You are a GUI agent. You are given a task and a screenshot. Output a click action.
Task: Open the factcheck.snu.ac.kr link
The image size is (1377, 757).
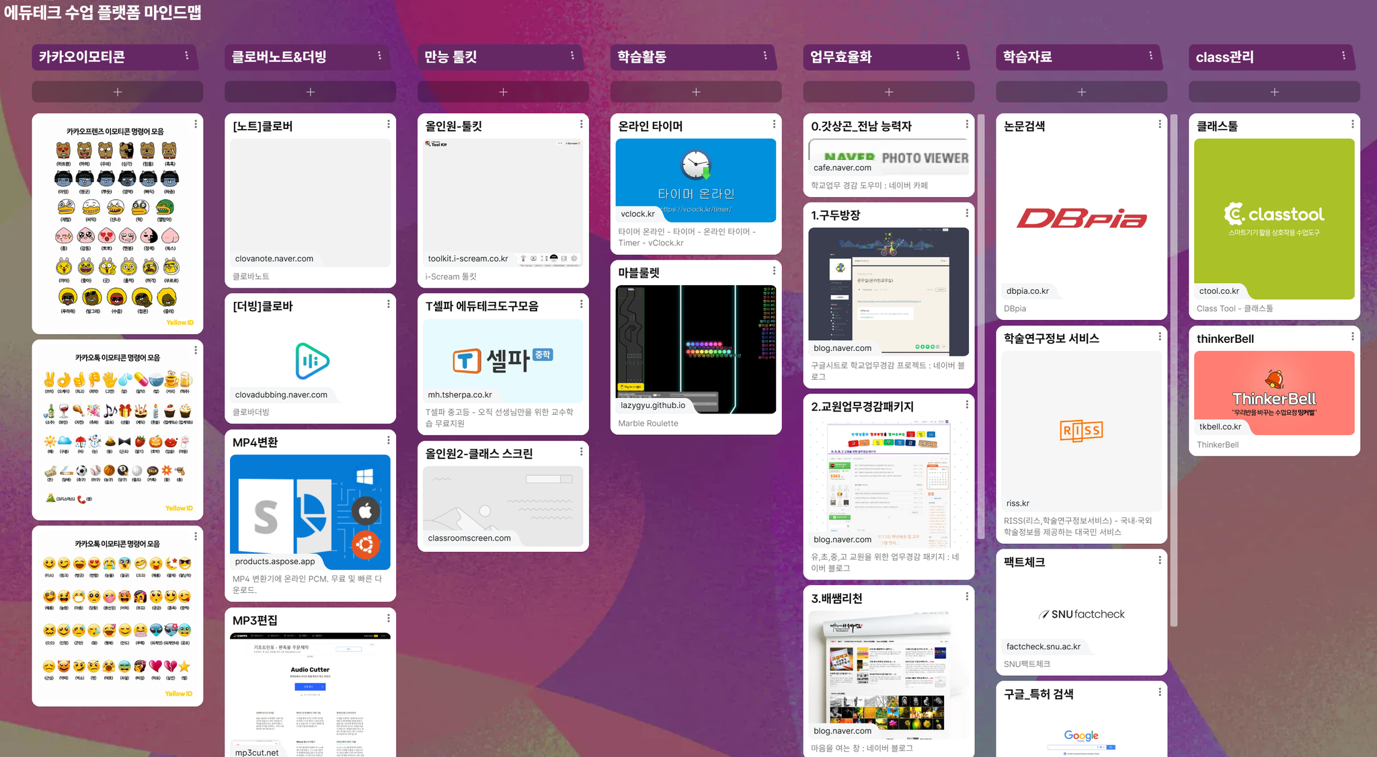(1044, 647)
